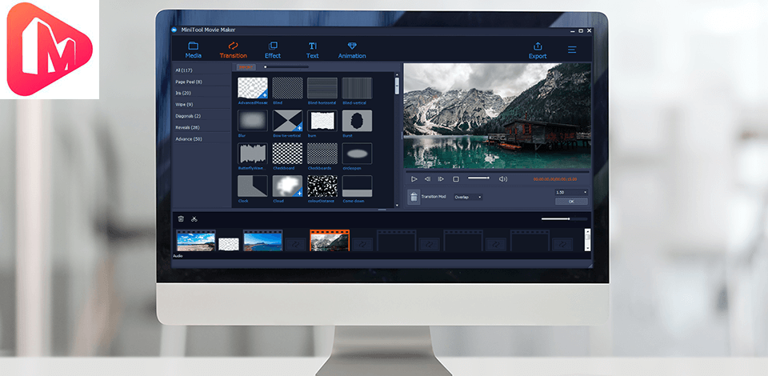Add AdvancedMosaic via its plus badge

(x=265, y=95)
